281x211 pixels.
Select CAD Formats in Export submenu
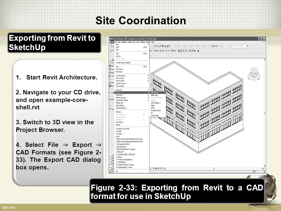[x=158, y=93]
